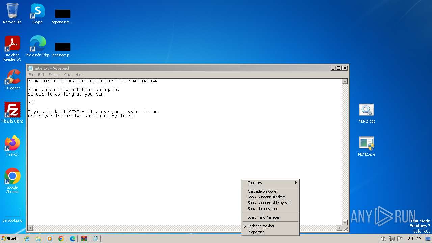Select the MEMZ.bat file icon
This screenshot has width=432, height=243.
[x=367, y=113]
